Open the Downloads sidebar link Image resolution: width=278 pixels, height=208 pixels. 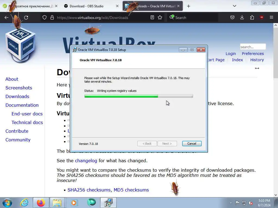[x=17, y=96]
